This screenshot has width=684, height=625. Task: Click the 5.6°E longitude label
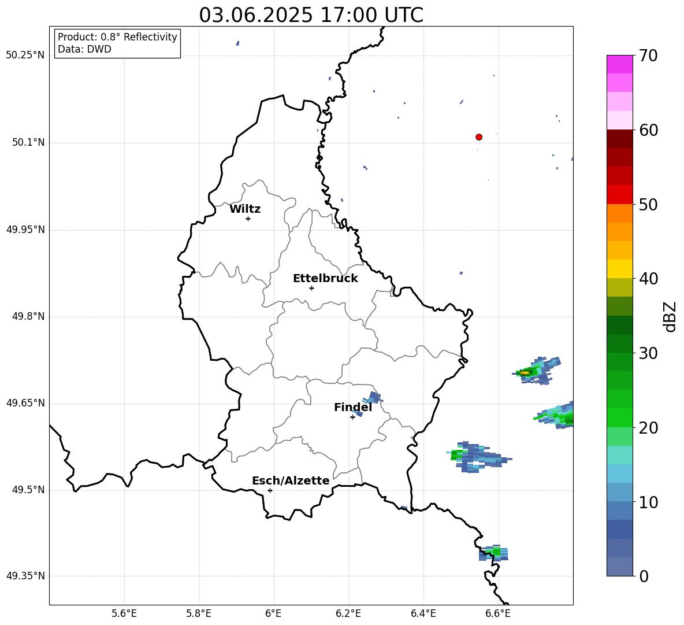[124, 613]
